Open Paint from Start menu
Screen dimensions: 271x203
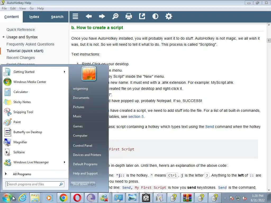[35, 122]
